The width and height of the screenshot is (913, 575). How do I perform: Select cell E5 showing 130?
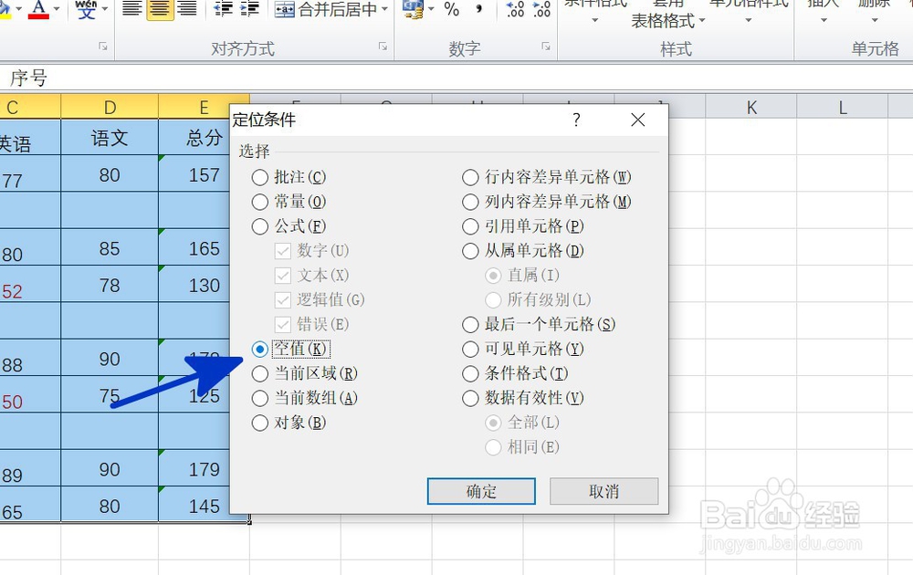203,286
